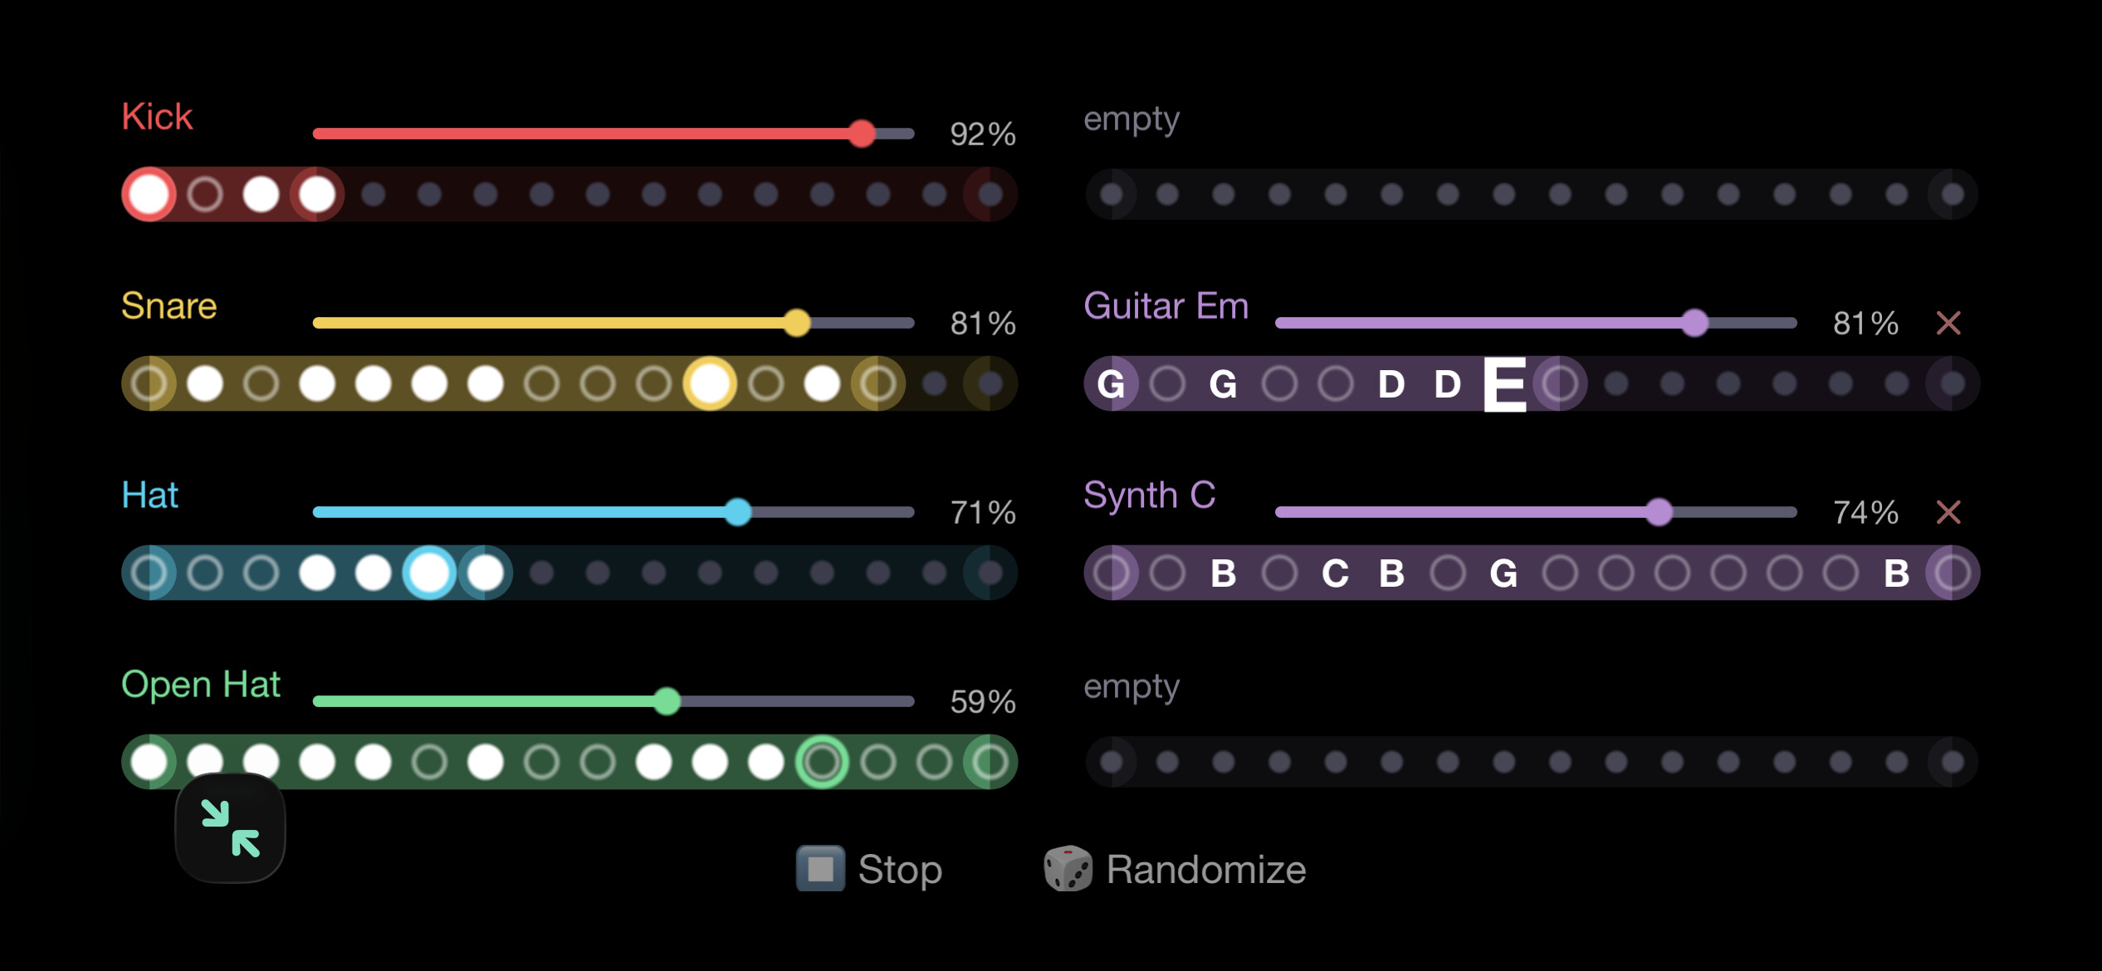This screenshot has width=2102, height=971.
Task: Click first step of bottom empty track
Action: pyautogui.click(x=1112, y=762)
